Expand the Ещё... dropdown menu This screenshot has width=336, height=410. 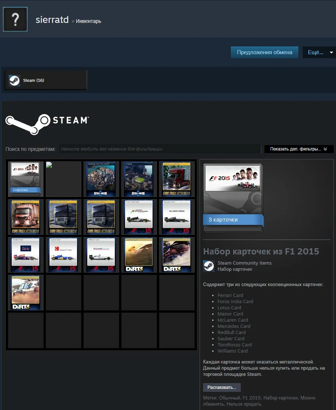pos(319,52)
